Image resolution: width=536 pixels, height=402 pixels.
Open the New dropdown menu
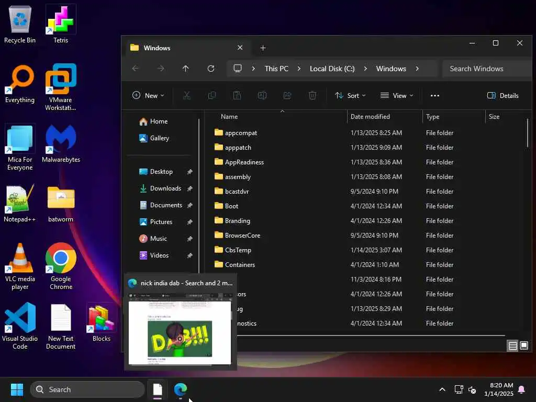tap(148, 96)
